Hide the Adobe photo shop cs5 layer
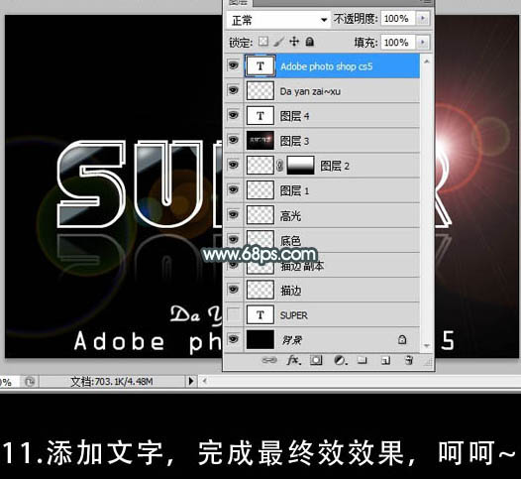This screenshot has width=521, height=479. click(233, 65)
